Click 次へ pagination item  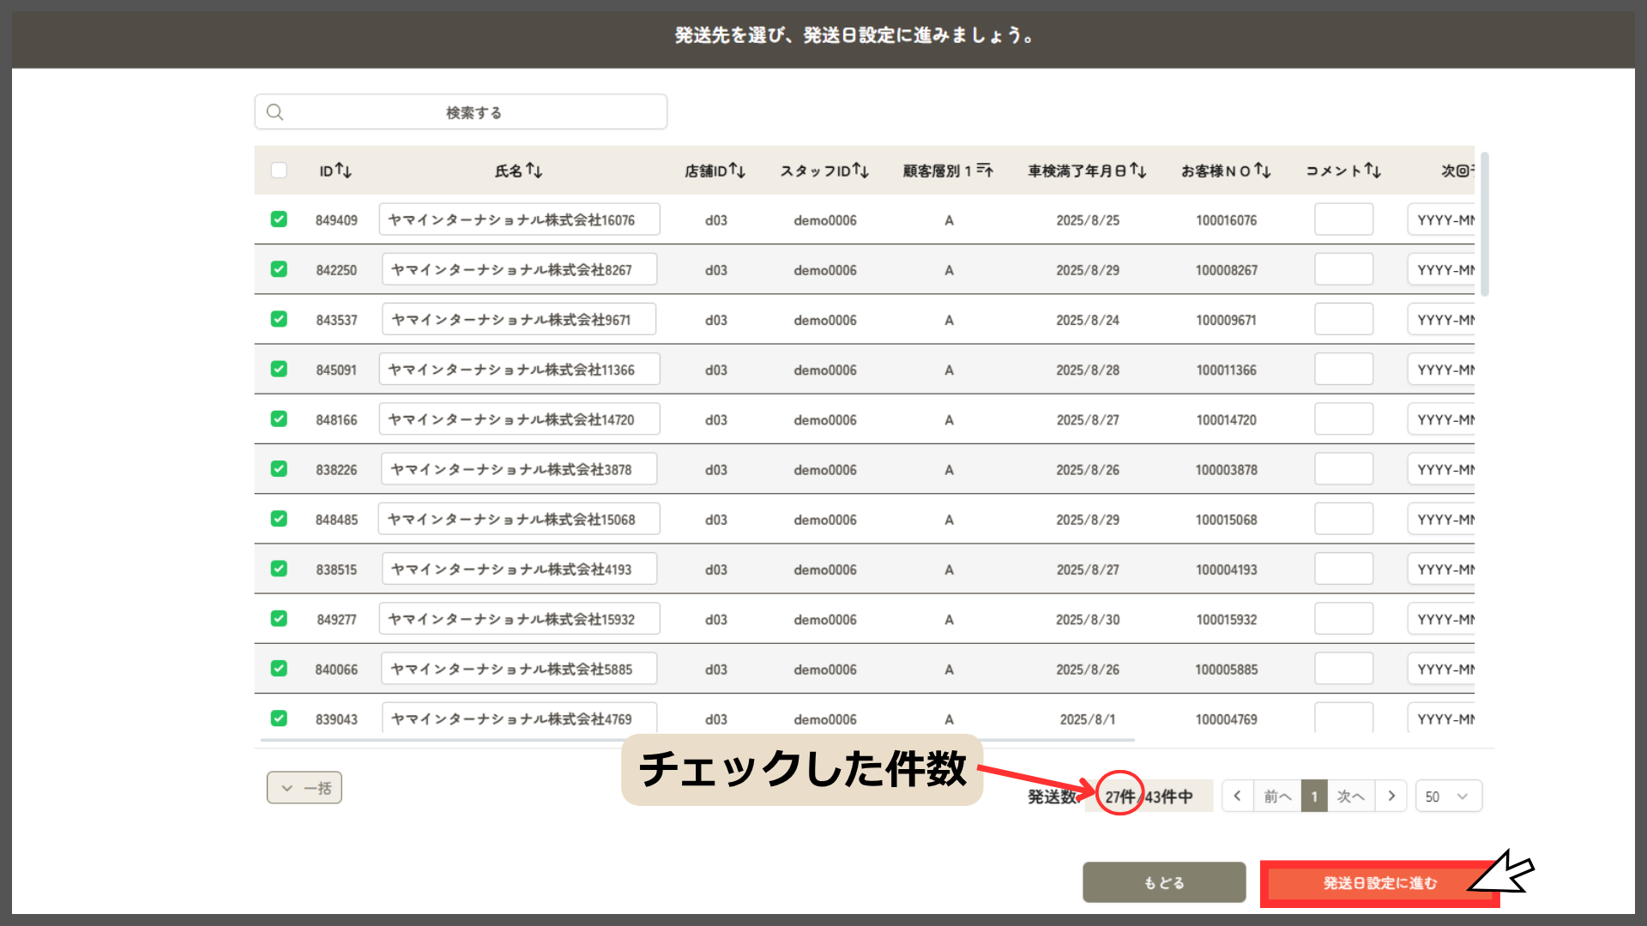tap(1351, 797)
